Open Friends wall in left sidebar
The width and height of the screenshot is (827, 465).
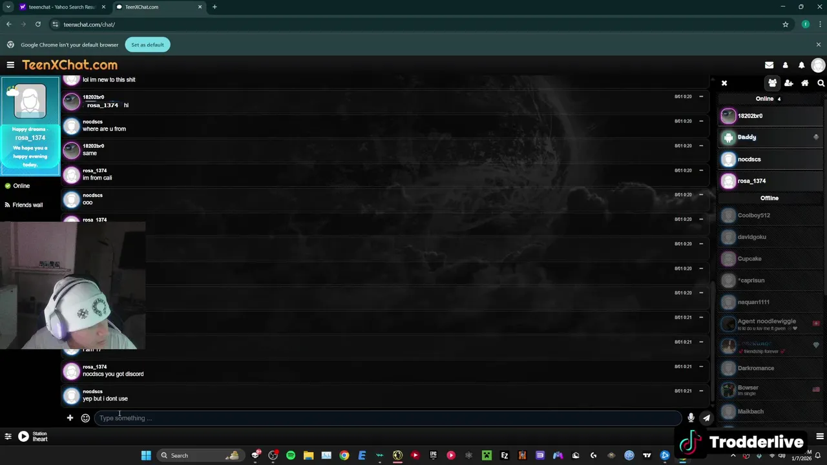(x=23, y=205)
